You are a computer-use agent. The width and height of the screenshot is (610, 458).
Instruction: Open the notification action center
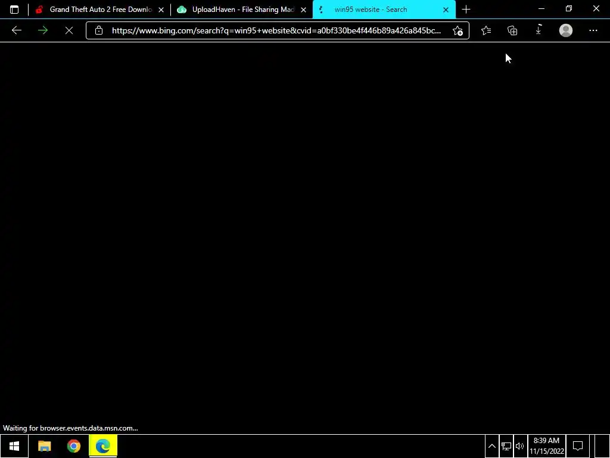[x=578, y=446]
